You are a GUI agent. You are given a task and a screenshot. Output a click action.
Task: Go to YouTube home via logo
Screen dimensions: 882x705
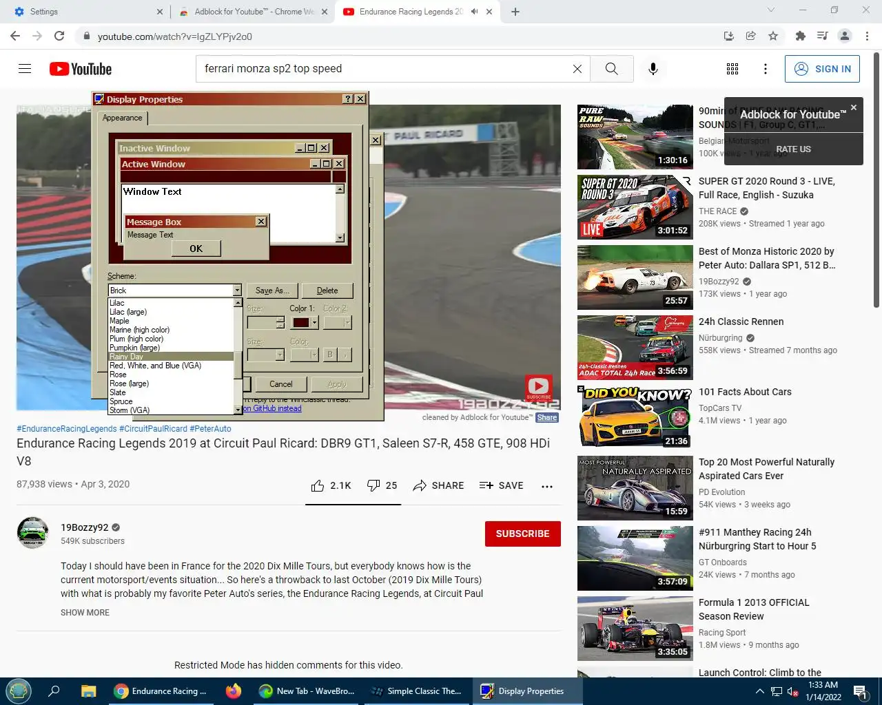tap(81, 69)
